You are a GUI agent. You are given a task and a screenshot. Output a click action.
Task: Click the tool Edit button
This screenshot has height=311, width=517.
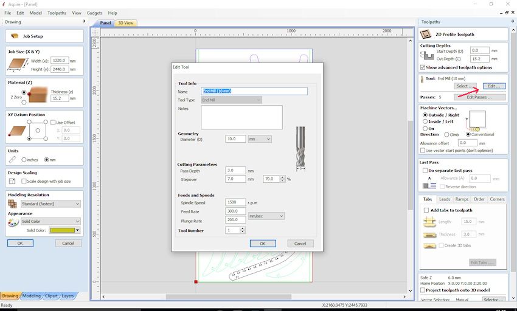click(494, 86)
